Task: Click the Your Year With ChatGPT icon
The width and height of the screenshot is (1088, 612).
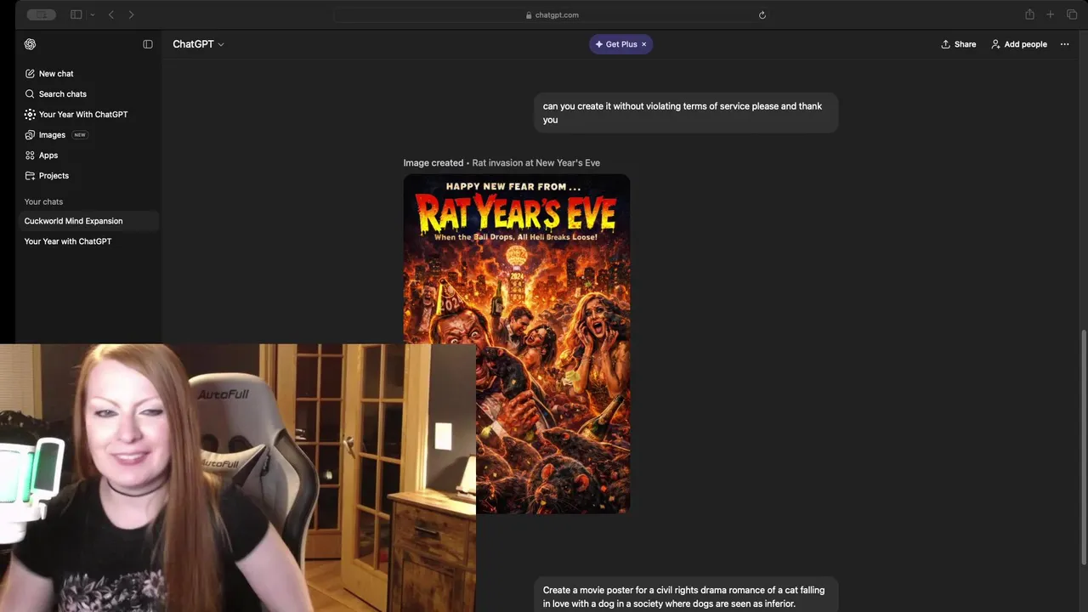Action: coord(30,115)
